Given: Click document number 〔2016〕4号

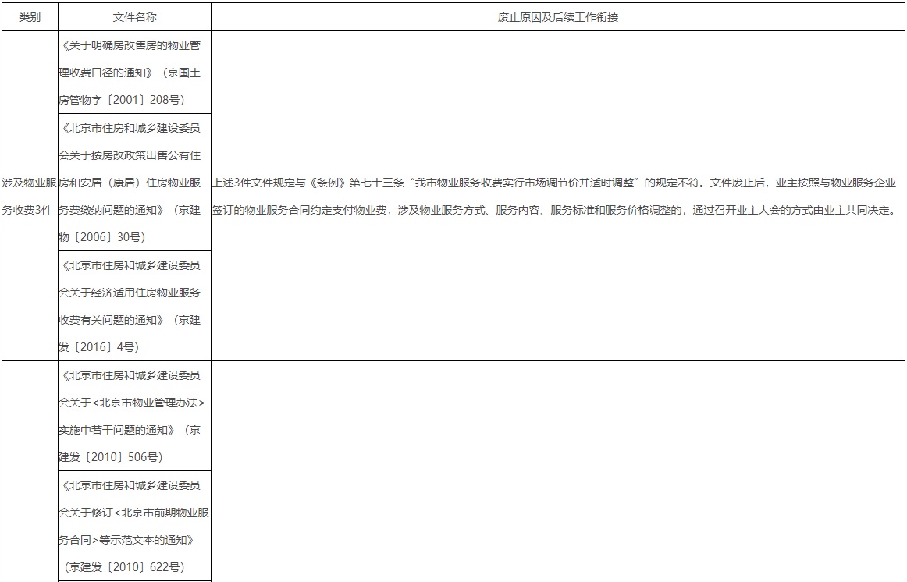Looking at the screenshot, I should (x=105, y=346).
